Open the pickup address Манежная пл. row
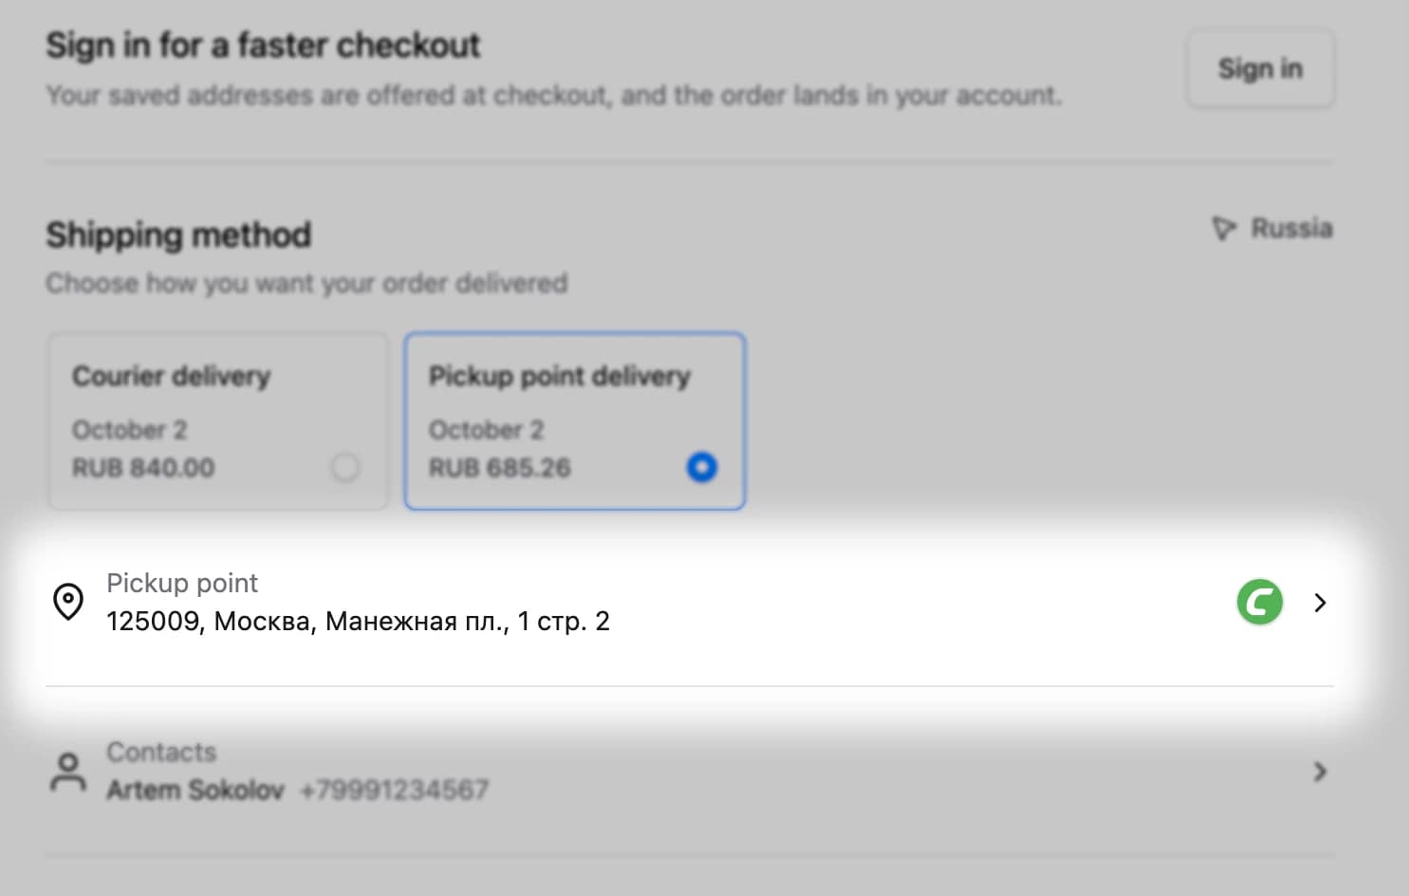 pyautogui.click(x=690, y=602)
